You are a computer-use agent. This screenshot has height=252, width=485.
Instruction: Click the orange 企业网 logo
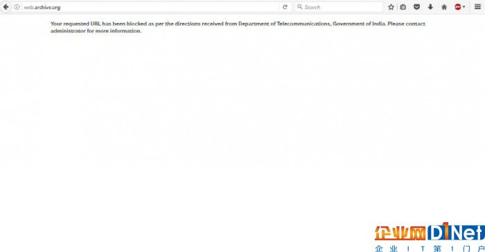pos(400,233)
